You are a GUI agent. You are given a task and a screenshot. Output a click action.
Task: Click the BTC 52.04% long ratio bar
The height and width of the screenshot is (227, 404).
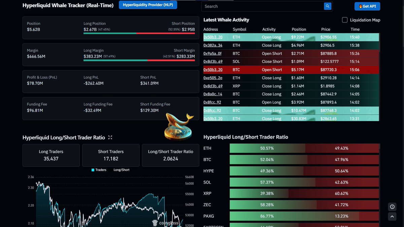pos(268,159)
